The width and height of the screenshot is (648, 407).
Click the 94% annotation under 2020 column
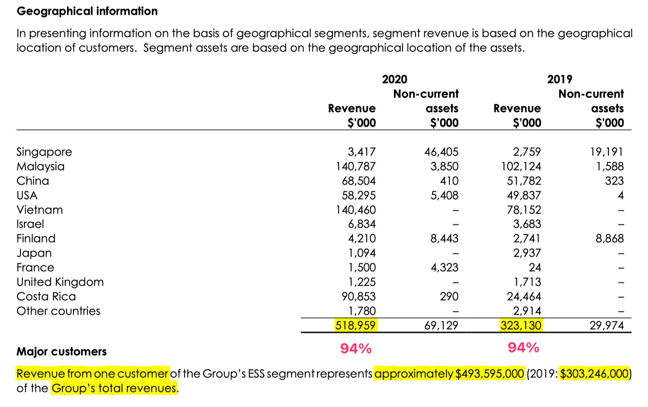click(355, 348)
